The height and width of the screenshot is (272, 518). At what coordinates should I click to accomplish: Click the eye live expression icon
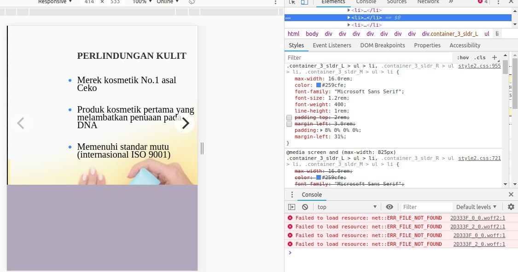pyautogui.click(x=390, y=207)
